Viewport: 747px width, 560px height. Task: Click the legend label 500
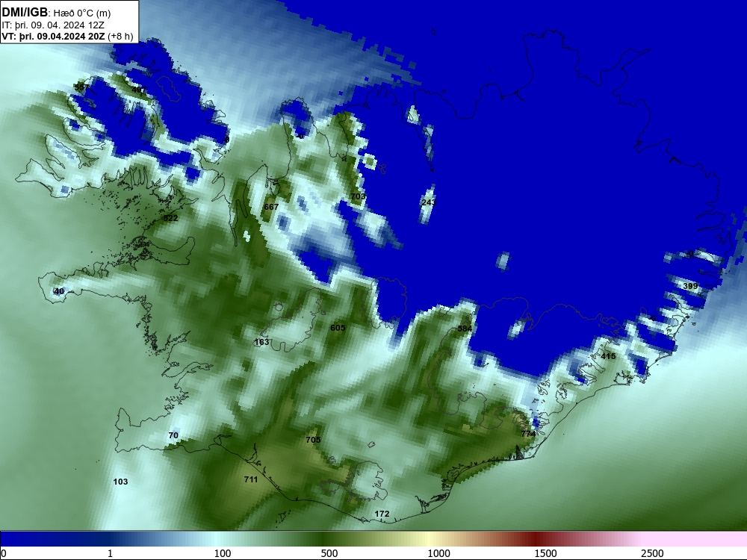tap(329, 553)
